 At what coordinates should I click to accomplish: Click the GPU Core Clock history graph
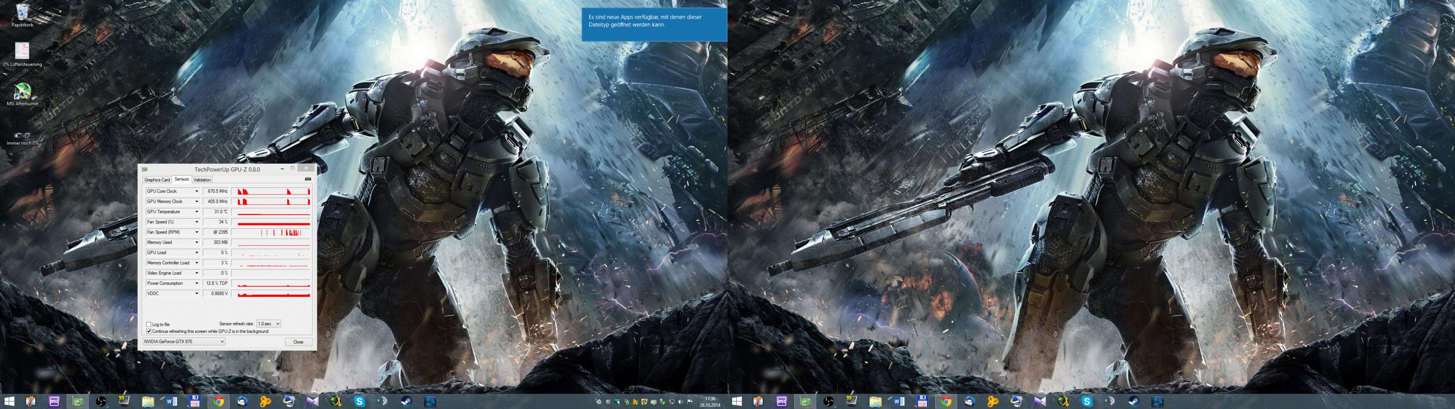pyautogui.click(x=271, y=191)
